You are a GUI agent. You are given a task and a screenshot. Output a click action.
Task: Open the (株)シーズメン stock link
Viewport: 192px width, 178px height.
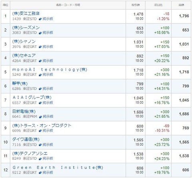pos(26,28)
